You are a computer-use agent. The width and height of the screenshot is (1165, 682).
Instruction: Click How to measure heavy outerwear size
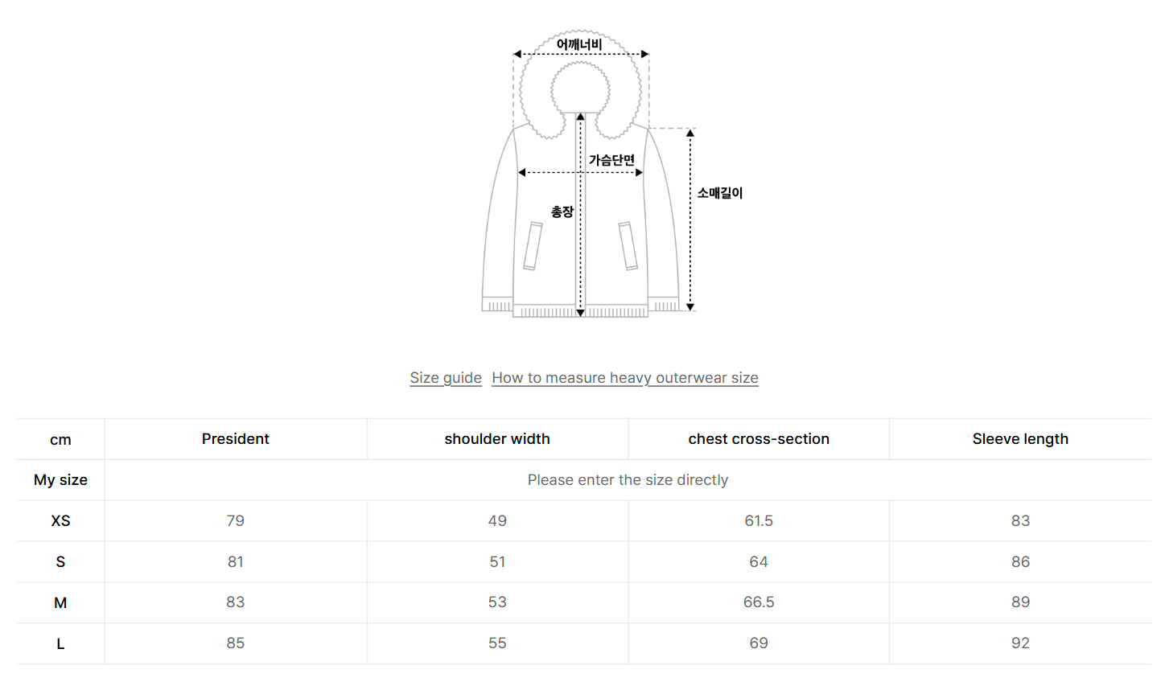click(625, 378)
